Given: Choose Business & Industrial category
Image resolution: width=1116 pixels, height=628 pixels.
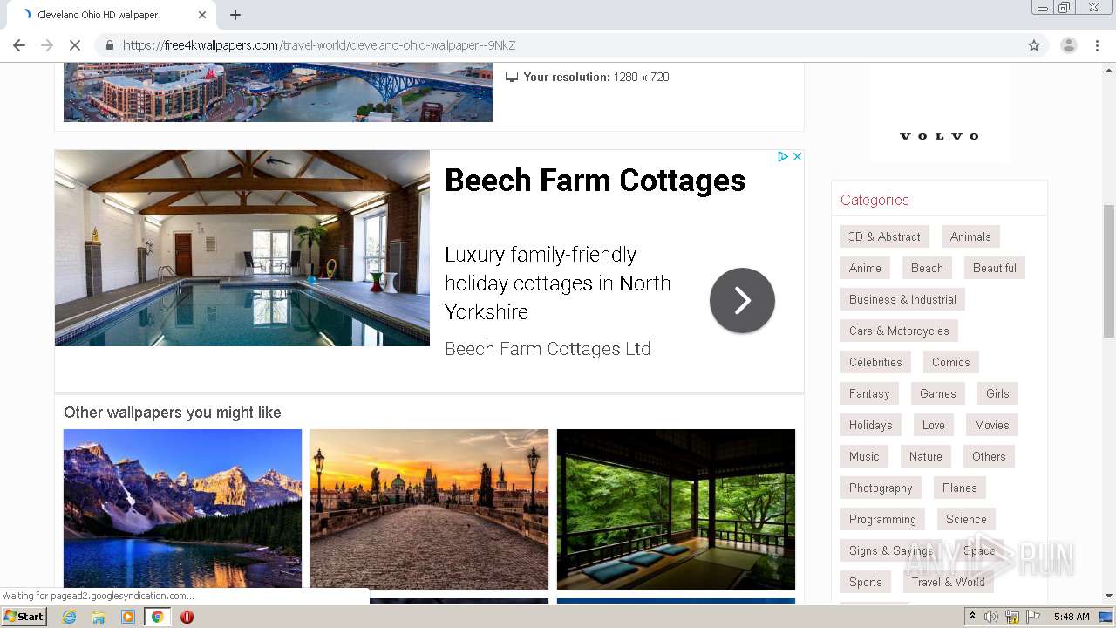Looking at the screenshot, I should 902,299.
